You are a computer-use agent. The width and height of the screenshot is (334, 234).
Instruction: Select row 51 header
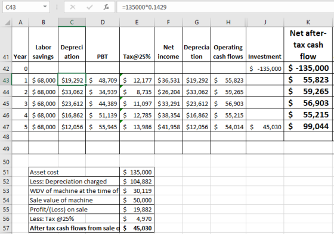[6, 172]
